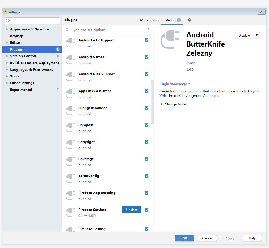
Task: Toggle the Coverage plugin checkbox
Action: (147, 159)
